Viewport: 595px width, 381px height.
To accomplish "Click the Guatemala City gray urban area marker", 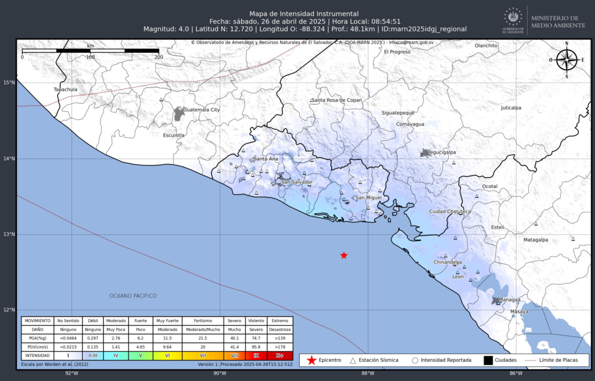I will (179, 113).
